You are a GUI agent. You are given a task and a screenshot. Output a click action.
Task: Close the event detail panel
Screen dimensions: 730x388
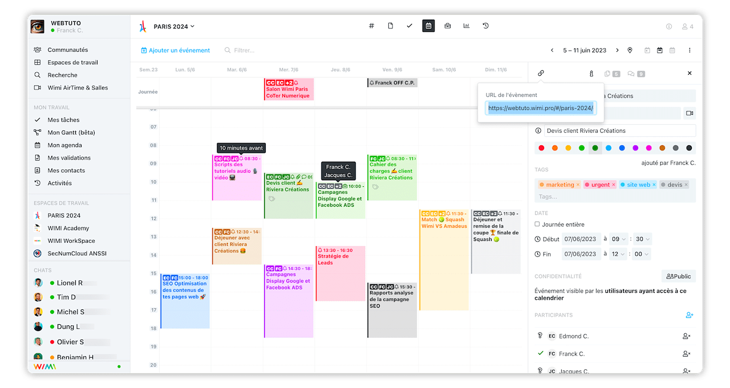pos(690,73)
